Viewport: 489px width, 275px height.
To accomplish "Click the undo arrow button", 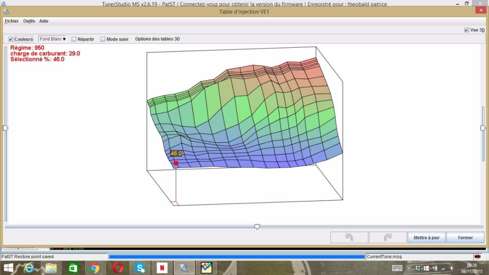I will (x=349, y=238).
